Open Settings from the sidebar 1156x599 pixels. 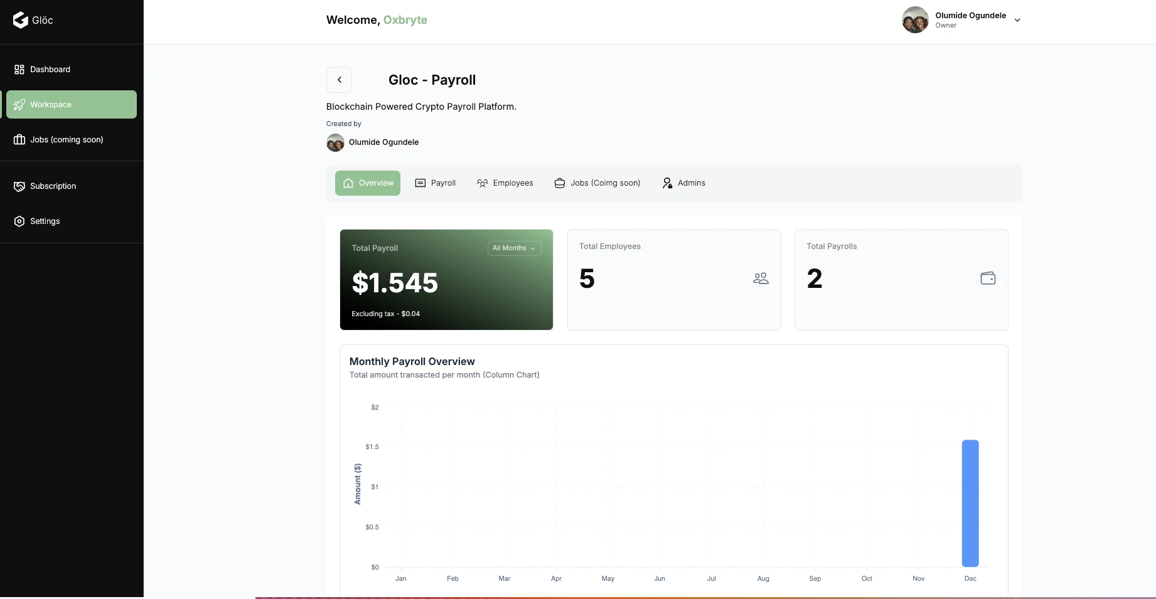coord(45,221)
